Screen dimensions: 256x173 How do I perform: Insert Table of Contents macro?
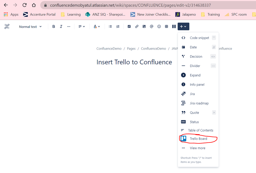coord(198,130)
